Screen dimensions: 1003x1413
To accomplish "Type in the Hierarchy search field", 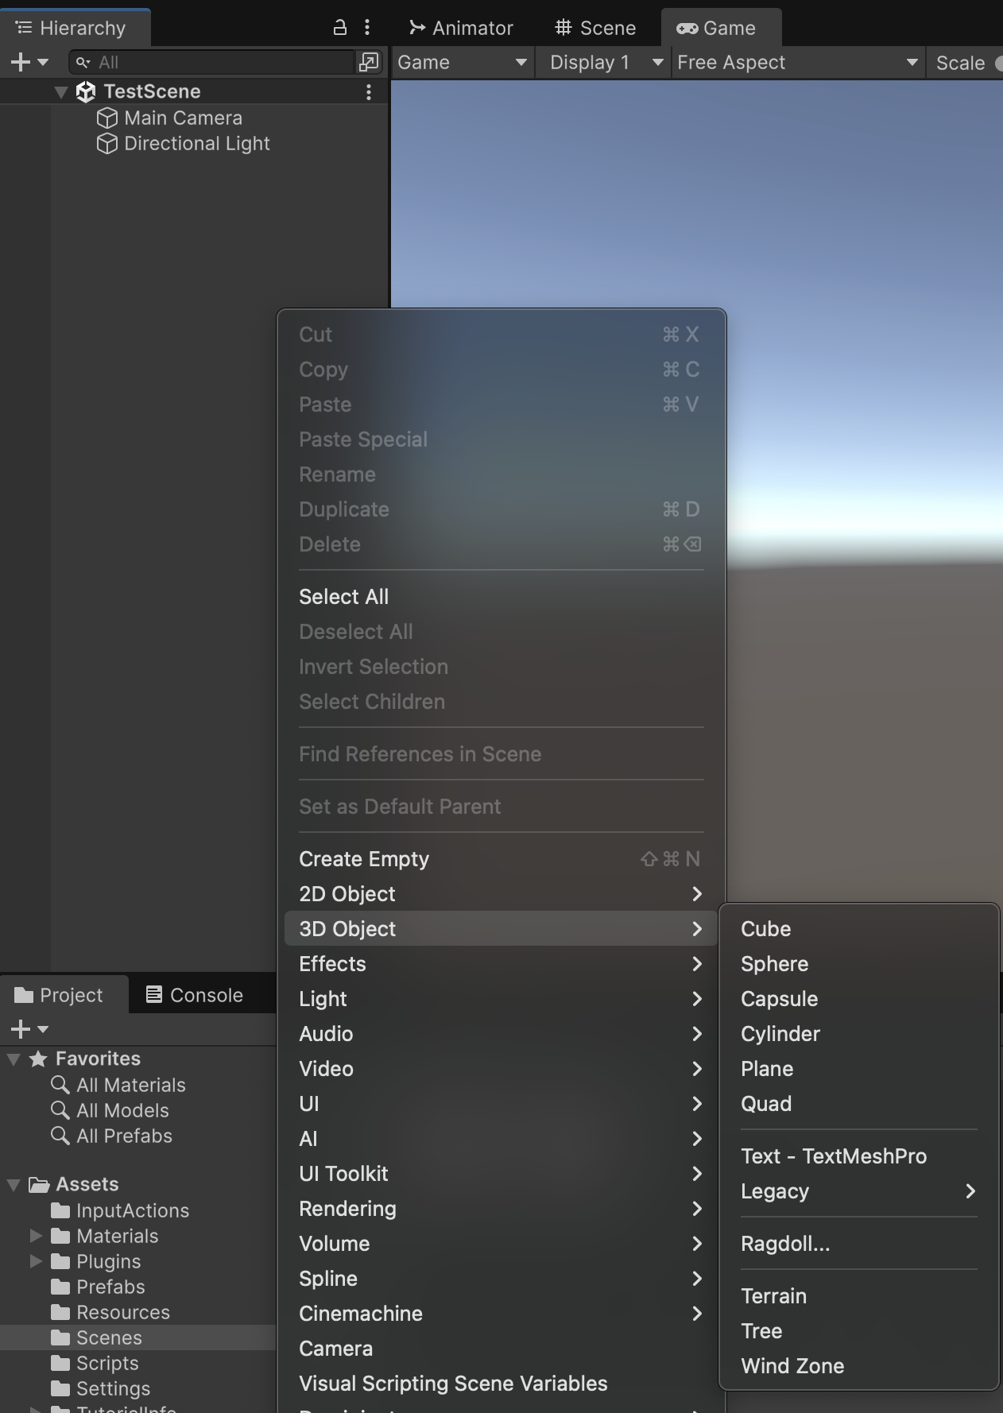I will click(223, 62).
